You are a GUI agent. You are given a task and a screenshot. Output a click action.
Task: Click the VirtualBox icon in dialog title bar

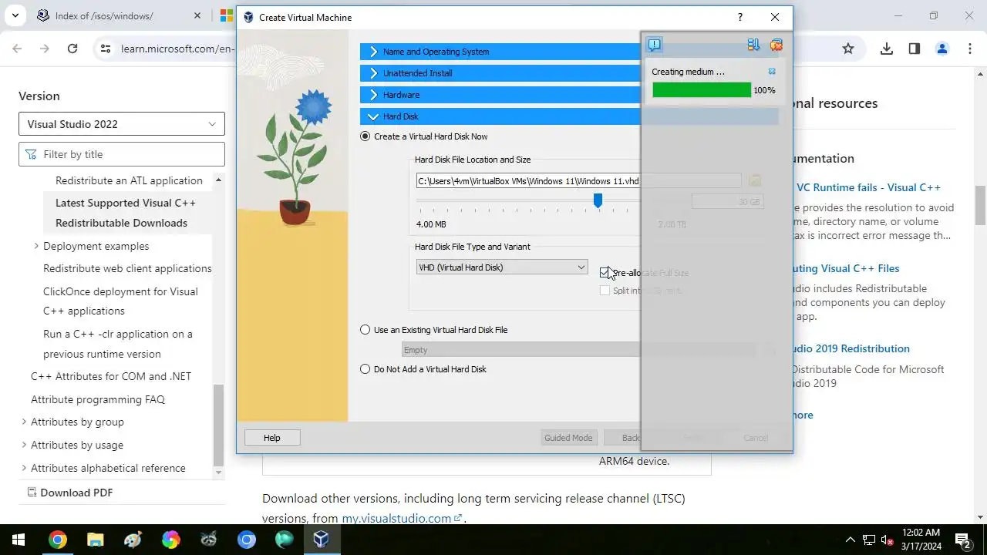(248, 17)
